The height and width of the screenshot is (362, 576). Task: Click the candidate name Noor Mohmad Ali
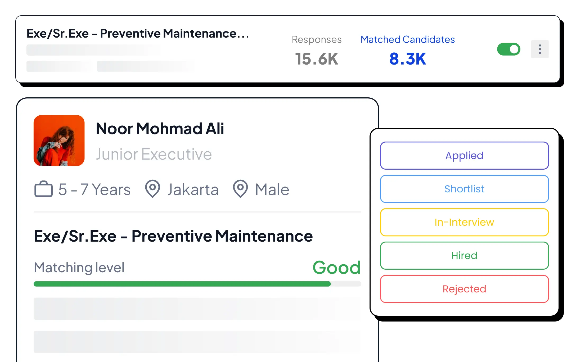tap(160, 129)
